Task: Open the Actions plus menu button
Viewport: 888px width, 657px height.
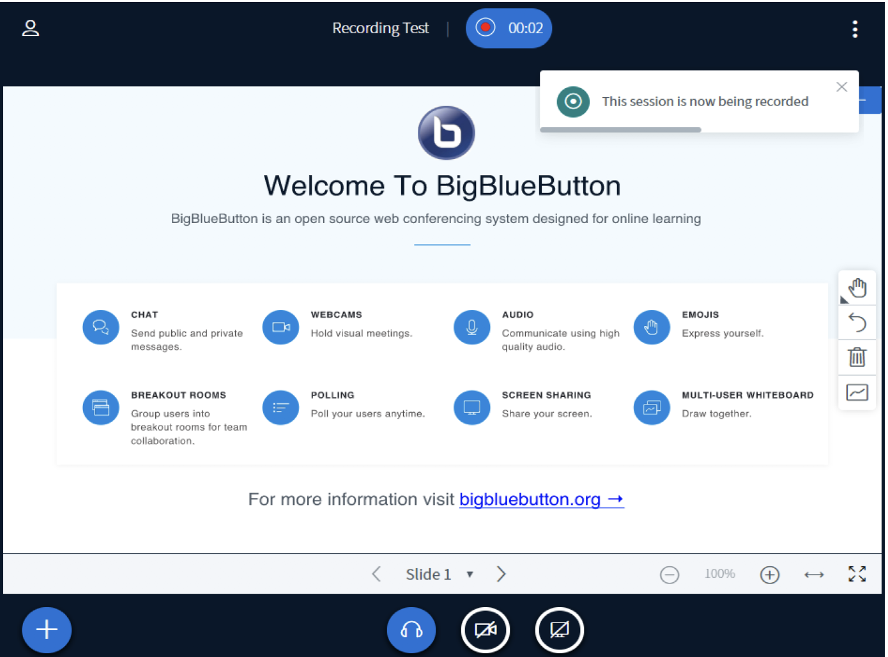Action: click(x=47, y=630)
